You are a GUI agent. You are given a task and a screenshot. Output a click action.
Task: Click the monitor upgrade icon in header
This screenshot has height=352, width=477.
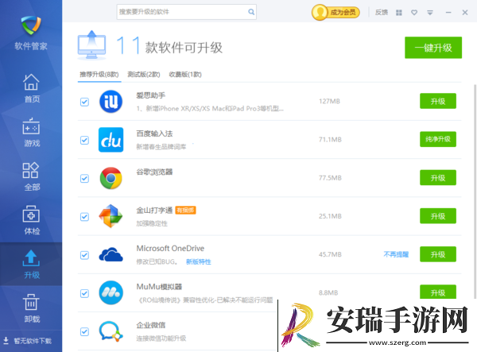(x=92, y=44)
